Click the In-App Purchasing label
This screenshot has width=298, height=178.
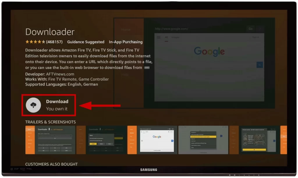pyautogui.click(x=126, y=42)
